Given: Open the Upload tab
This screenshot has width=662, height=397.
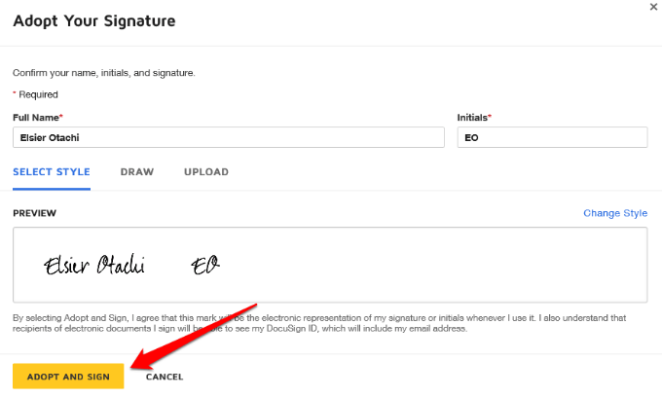Looking at the screenshot, I should coord(206,172).
